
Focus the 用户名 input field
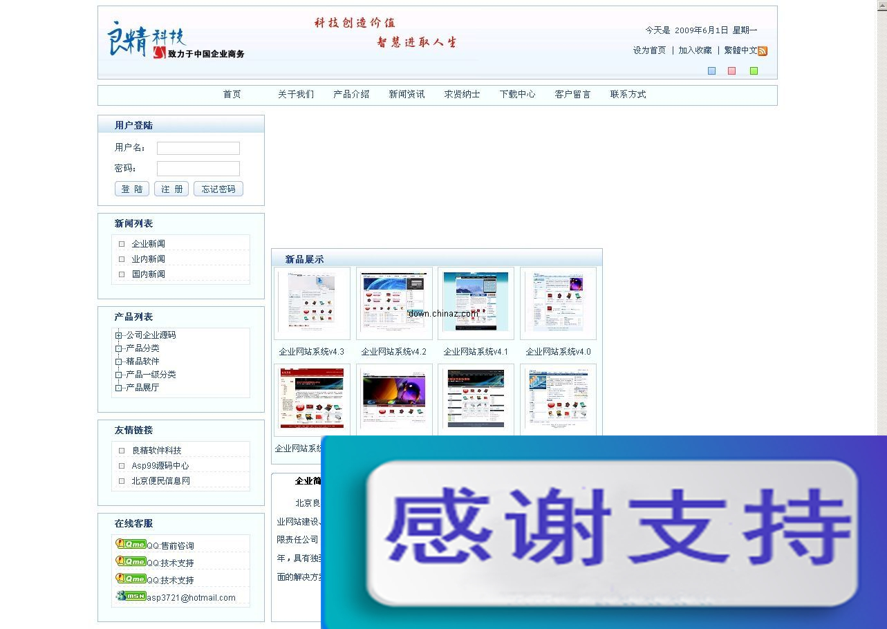point(198,148)
